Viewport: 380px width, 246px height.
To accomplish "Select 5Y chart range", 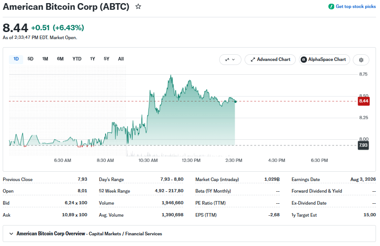I will click(106, 59).
